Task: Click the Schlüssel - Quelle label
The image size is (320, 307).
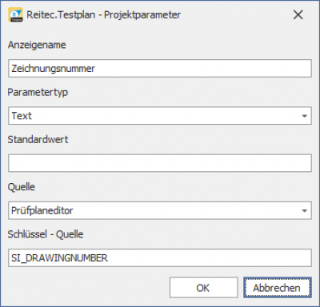Action: [46, 234]
